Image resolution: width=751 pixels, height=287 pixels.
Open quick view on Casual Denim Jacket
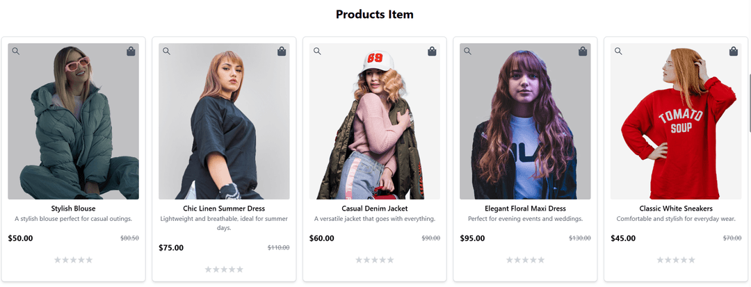point(317,51)
